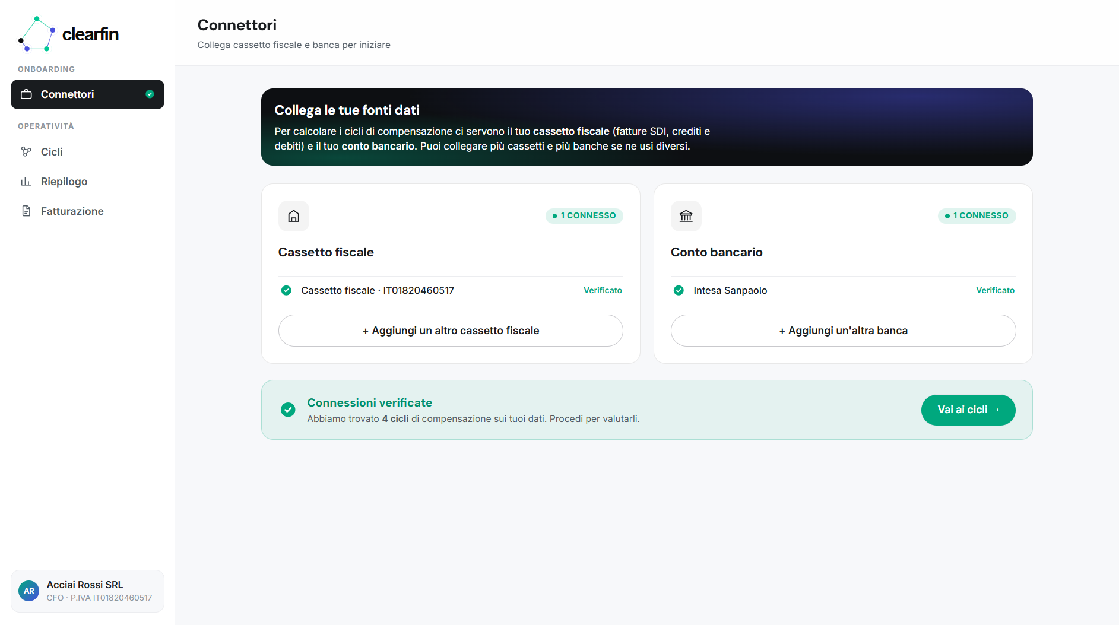Click the Cicli branch icon
This screenshot has height=625, width=1119.
pyautogui.click(x=26, y=152)
